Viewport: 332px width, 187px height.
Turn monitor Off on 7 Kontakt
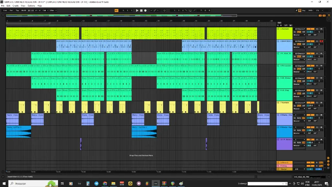(x=303, y=106)
